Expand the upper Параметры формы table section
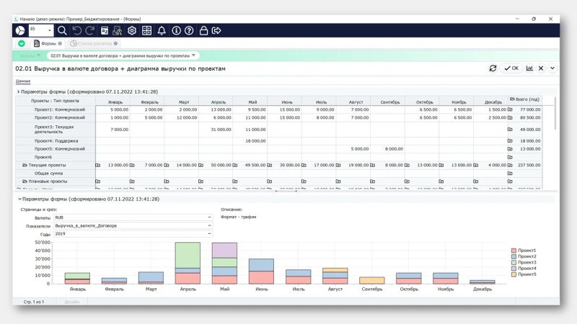This screenshot has width=577, height=324. [18, 92]
